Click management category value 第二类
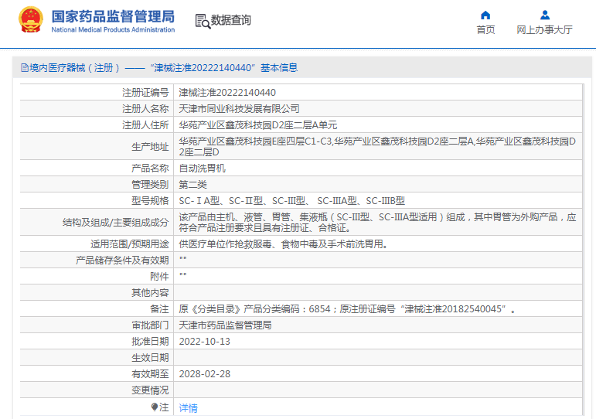596x419 pixels. [x=193, y=184]
